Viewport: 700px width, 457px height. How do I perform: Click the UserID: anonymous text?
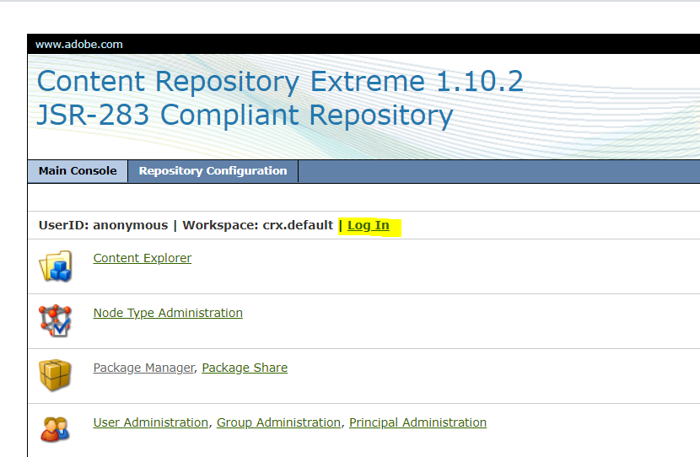point(103,225)
